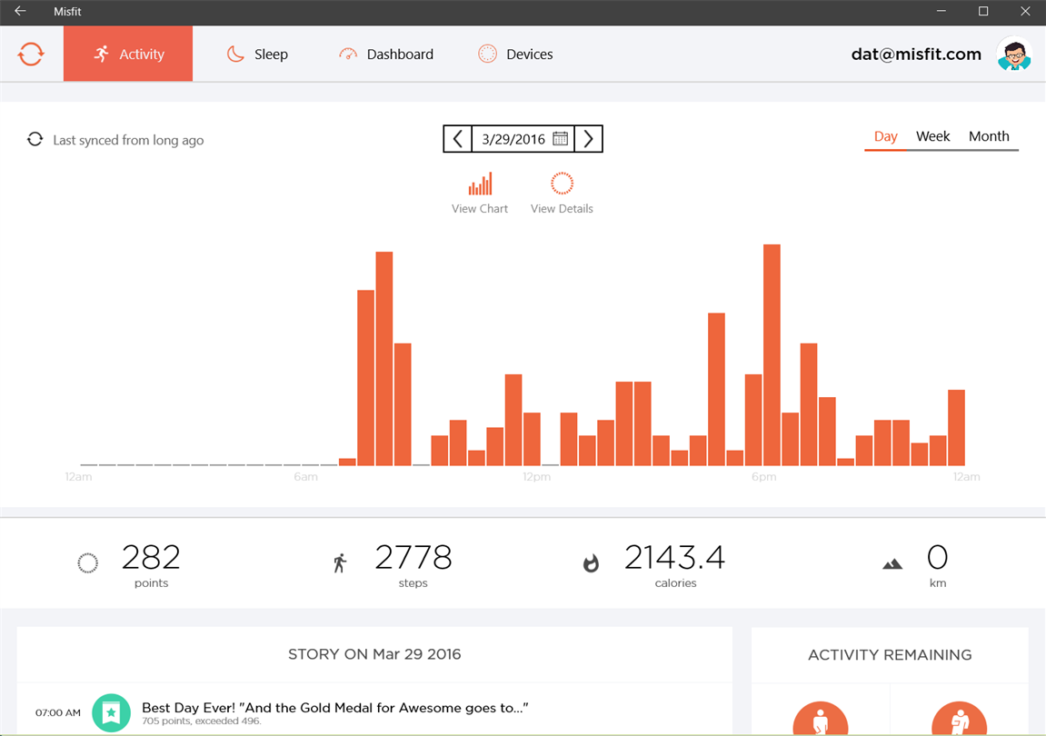Click the distance mountain icon
The width and height of the screenshot is (1046, 736).
tap(892, 564)
